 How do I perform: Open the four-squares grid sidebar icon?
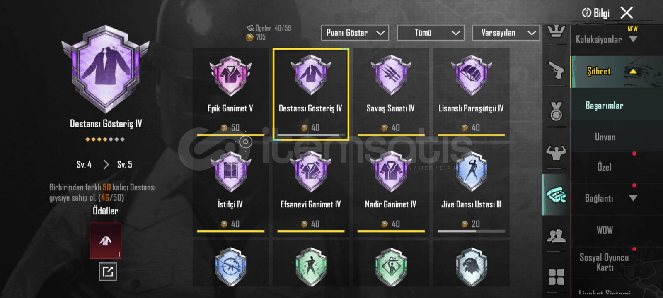(x=556, y=276)
